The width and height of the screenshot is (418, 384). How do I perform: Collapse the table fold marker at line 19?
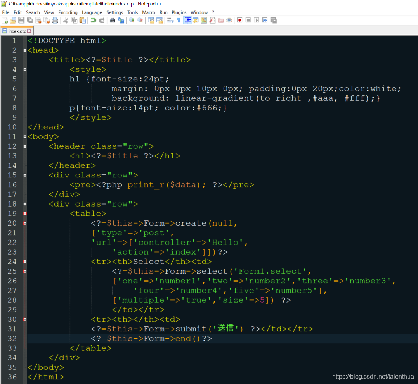[24, 214]
